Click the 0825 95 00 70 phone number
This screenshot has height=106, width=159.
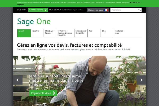point(55,10)
